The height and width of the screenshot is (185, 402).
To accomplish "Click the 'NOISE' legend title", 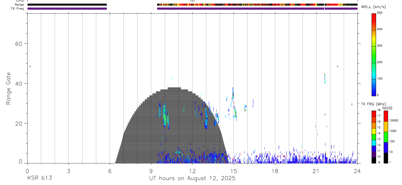I will pos(388,108).
